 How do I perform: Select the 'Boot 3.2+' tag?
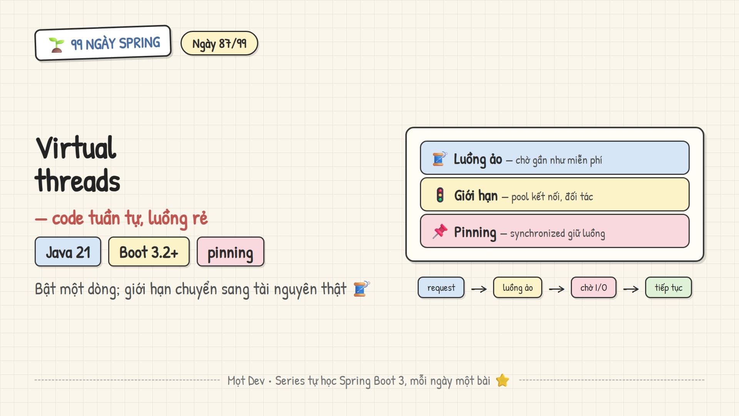(x=149, y=252)
